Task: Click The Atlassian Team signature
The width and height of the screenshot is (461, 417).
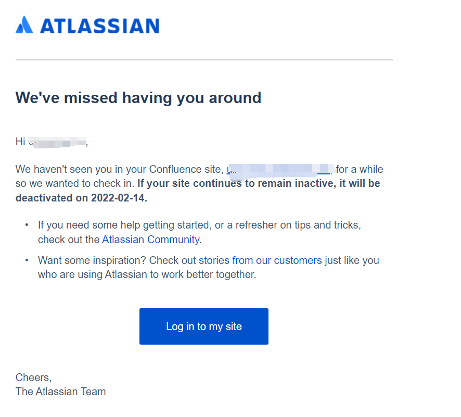Action: point(60,391)
